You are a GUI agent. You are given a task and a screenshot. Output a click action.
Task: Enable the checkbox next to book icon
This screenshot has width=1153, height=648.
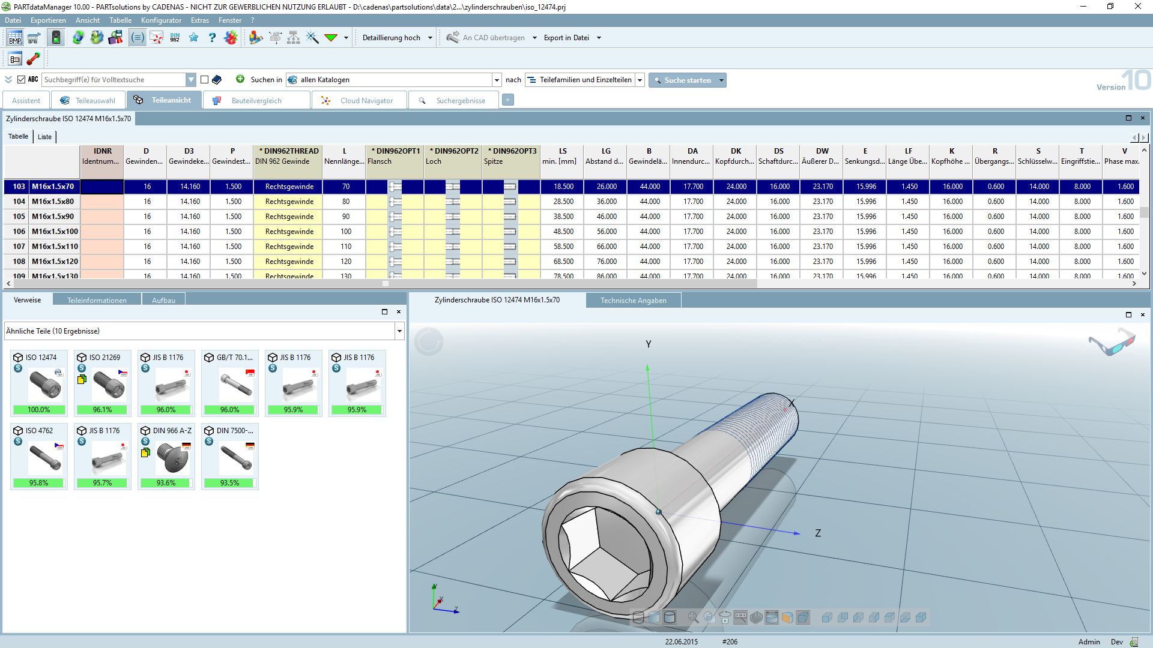204,79
